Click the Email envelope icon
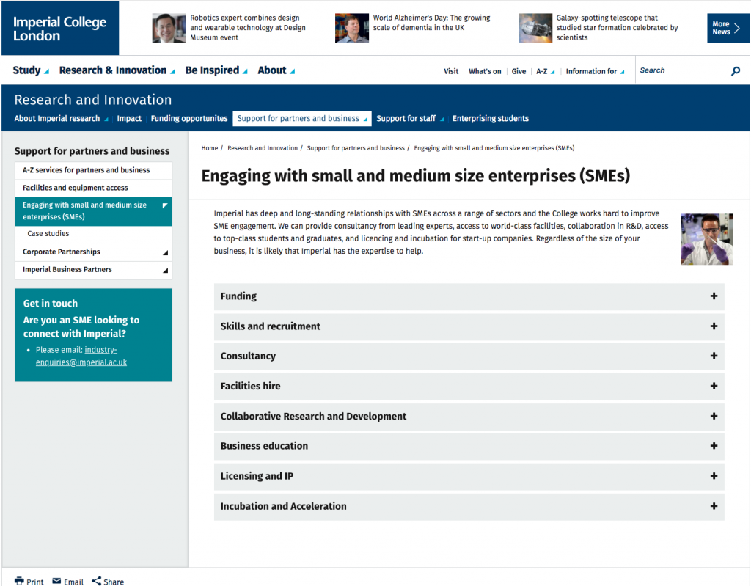Screen dimensions: 751x586 click(x=56, y=582)
